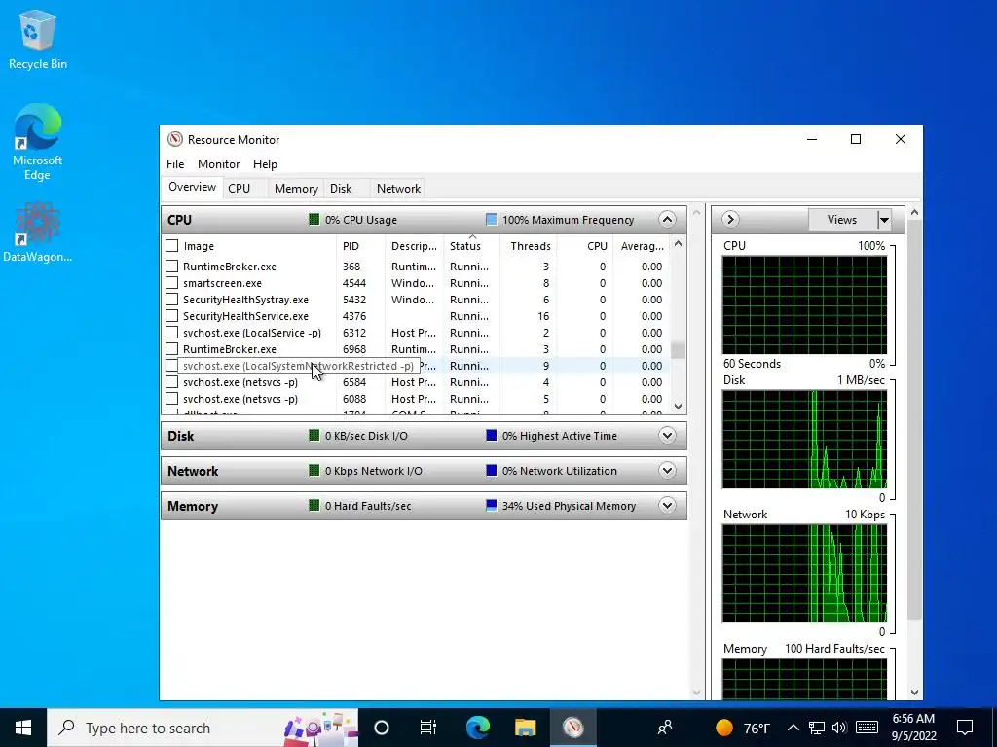Click the green Disk I/O indicator square

tap(314, 436)
